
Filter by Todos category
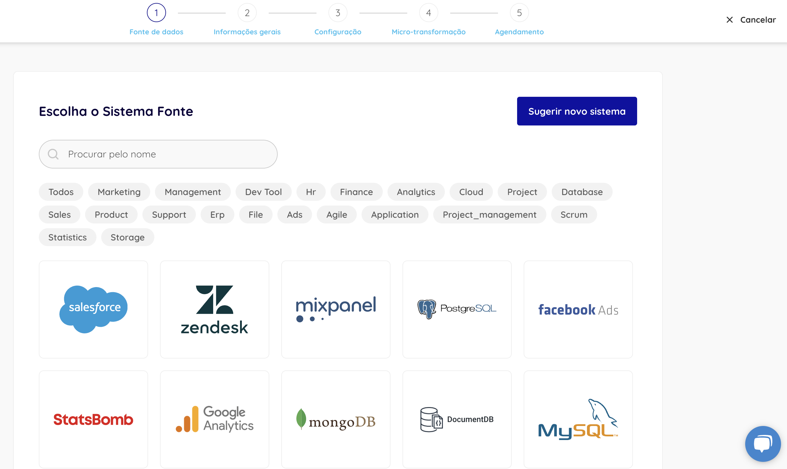coord(61,192)
